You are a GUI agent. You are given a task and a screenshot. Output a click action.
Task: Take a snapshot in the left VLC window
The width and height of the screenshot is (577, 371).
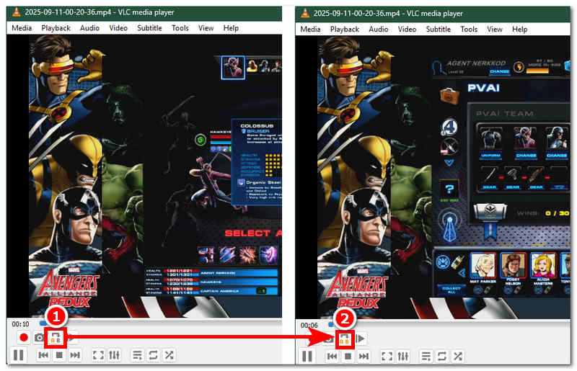(40, 337)
